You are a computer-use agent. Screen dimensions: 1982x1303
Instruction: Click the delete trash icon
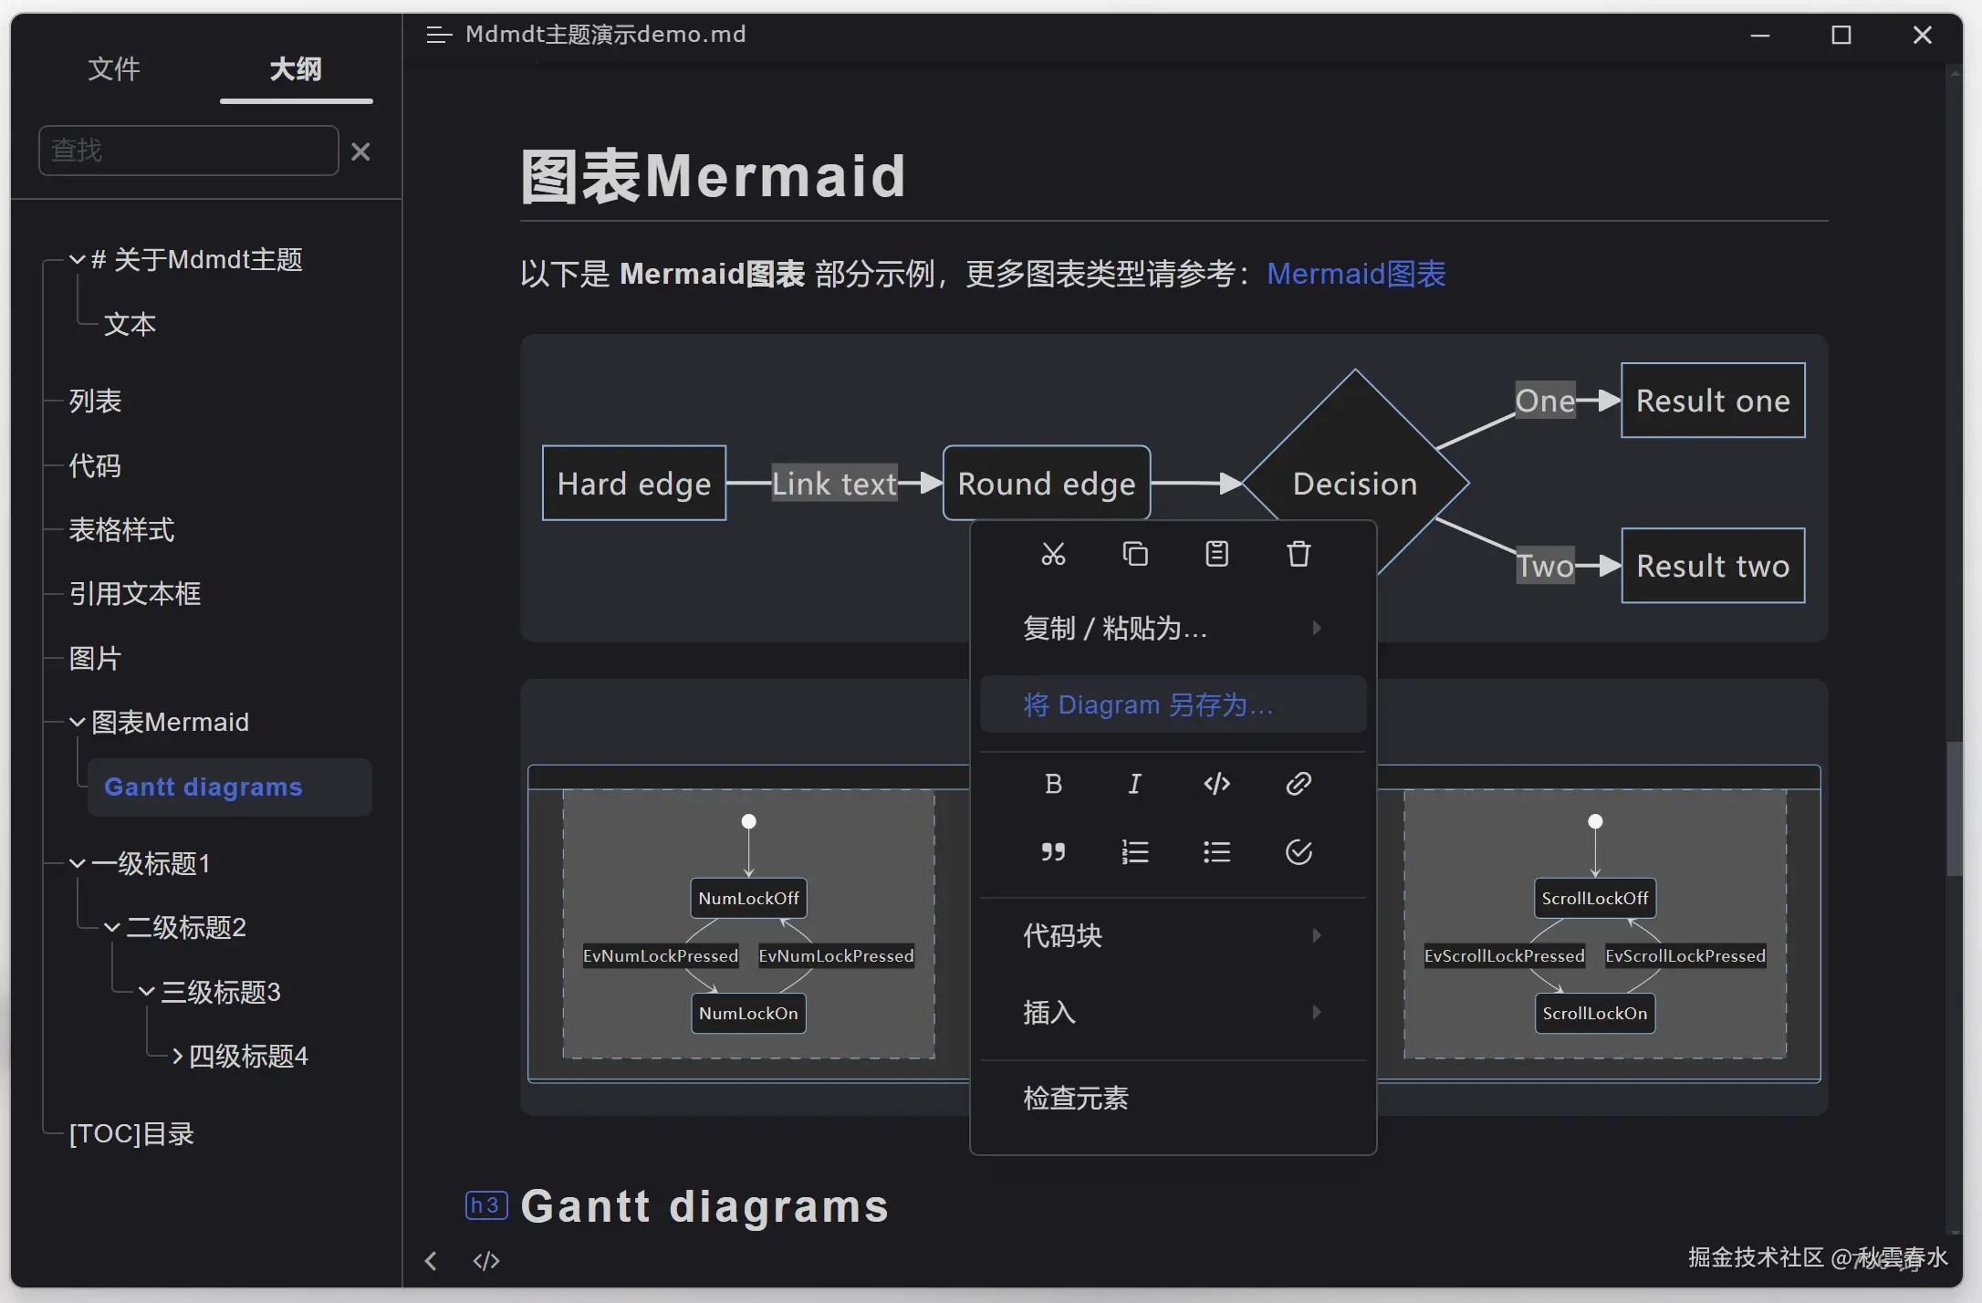coord(1299,553)
